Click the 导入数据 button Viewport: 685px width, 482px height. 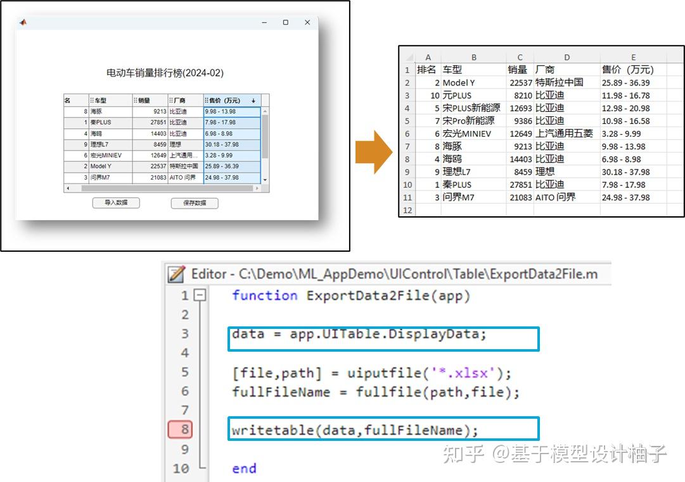(116, 203)
